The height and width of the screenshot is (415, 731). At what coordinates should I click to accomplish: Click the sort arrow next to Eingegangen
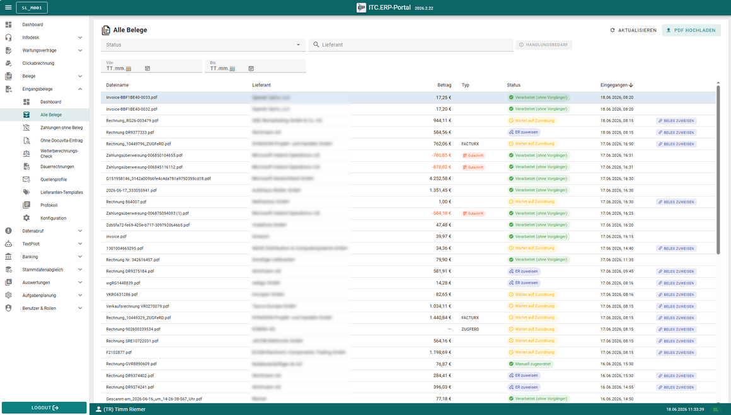631,85
